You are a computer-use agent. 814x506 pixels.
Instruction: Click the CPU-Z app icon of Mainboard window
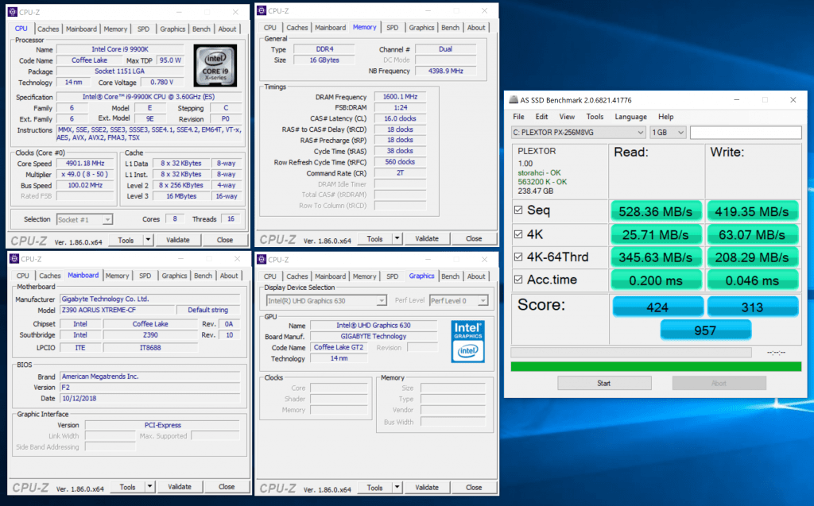pos(14,259)
